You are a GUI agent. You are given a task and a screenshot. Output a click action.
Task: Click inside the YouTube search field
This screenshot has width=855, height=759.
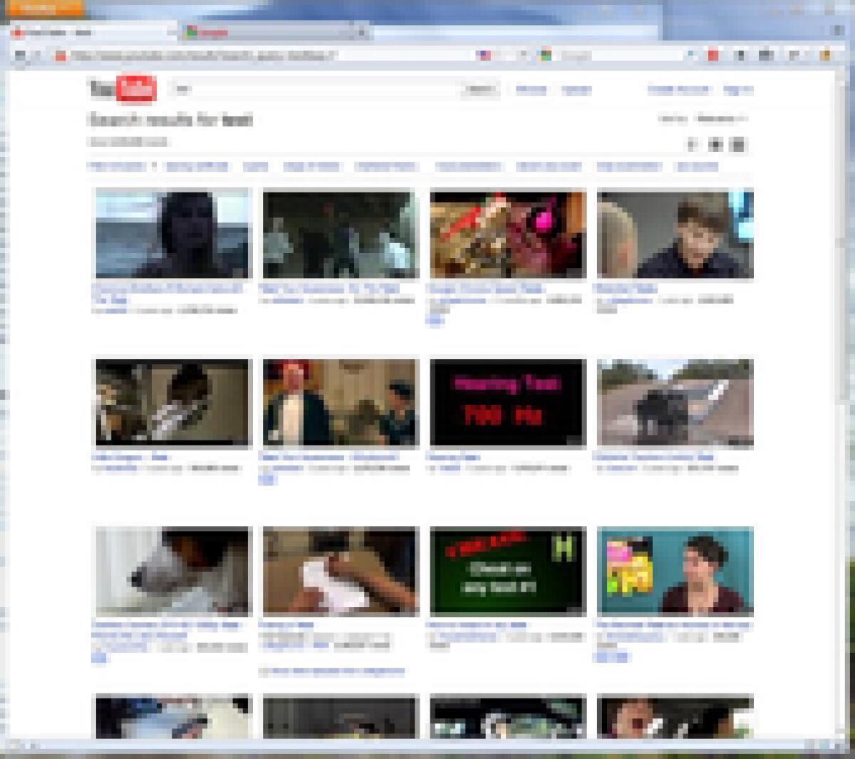click(x=314, y=89)
